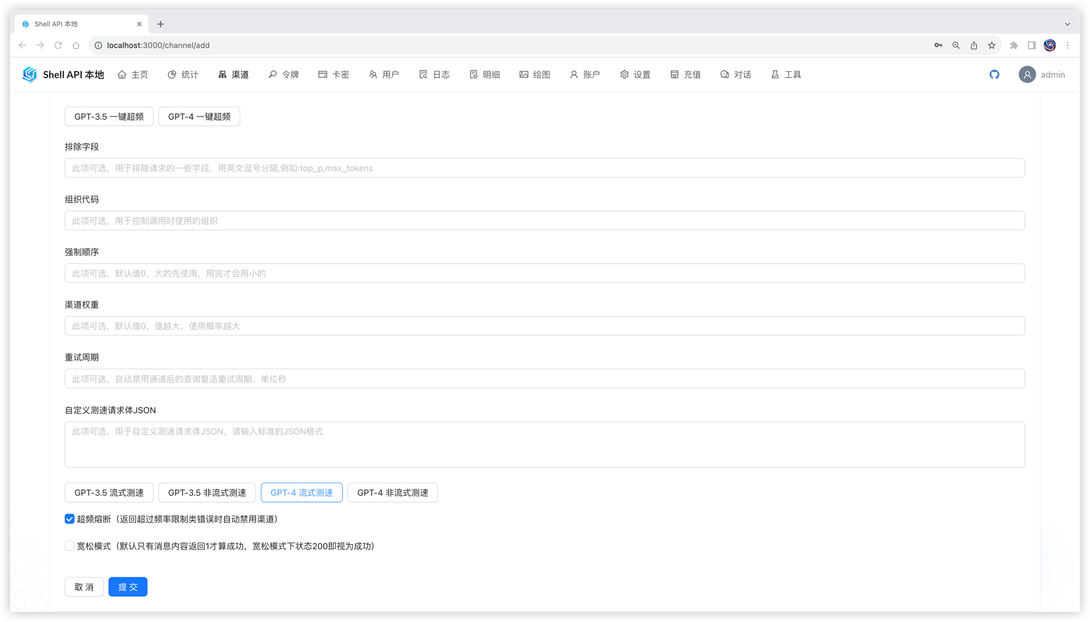Click the browser share icon
The height and width of the screenshot is (622, 1090).
coord(974,46)
